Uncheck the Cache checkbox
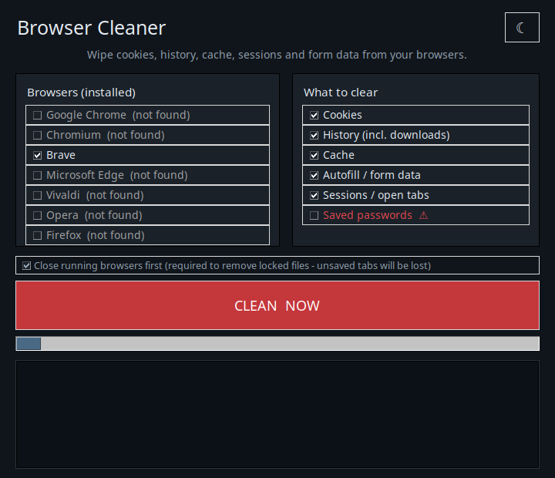Image resolution: width=555 pixels, height=478 pixels. pos(314,155)
